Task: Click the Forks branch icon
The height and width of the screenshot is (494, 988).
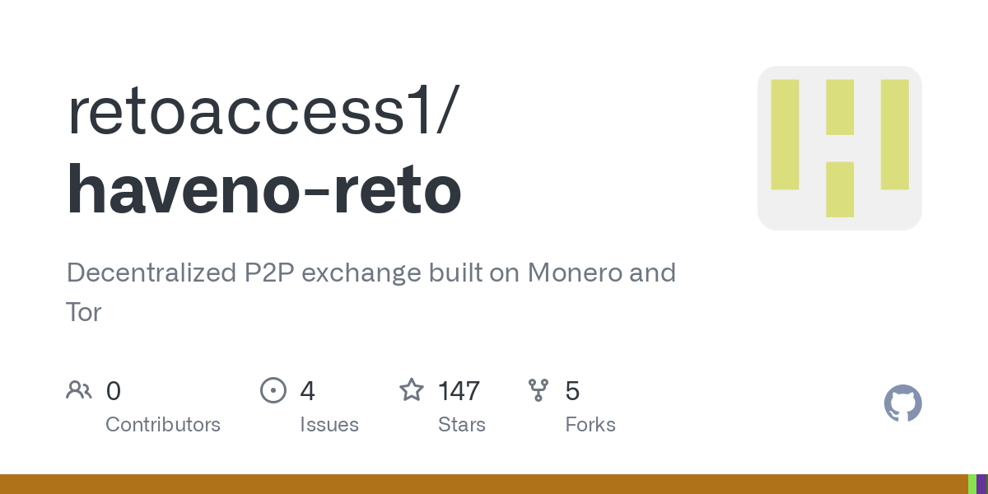Action: coord(538,389)
